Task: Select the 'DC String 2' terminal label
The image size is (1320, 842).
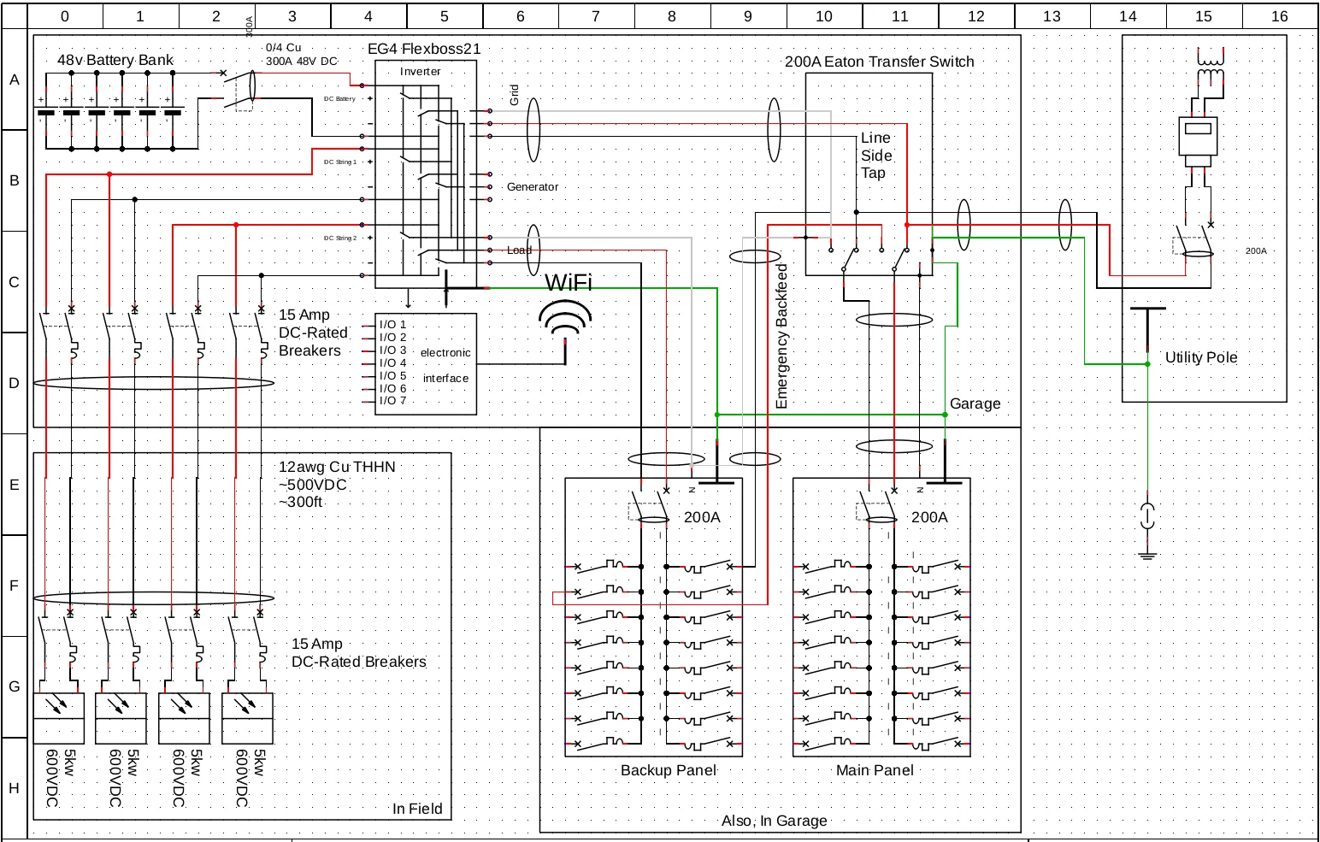Action: (x=339, y=238)
